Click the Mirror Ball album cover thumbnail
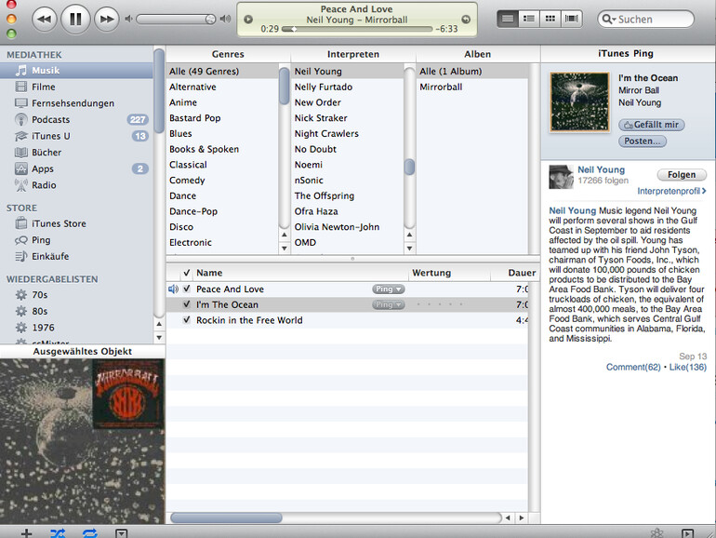Screen dimensions: 716x538 click(x=579, y=101)
